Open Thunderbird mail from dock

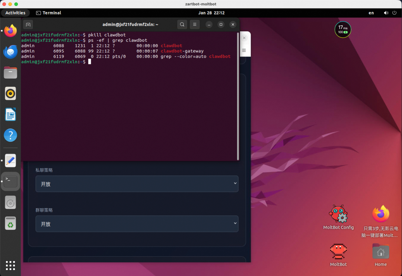click(x=10, y=52)
